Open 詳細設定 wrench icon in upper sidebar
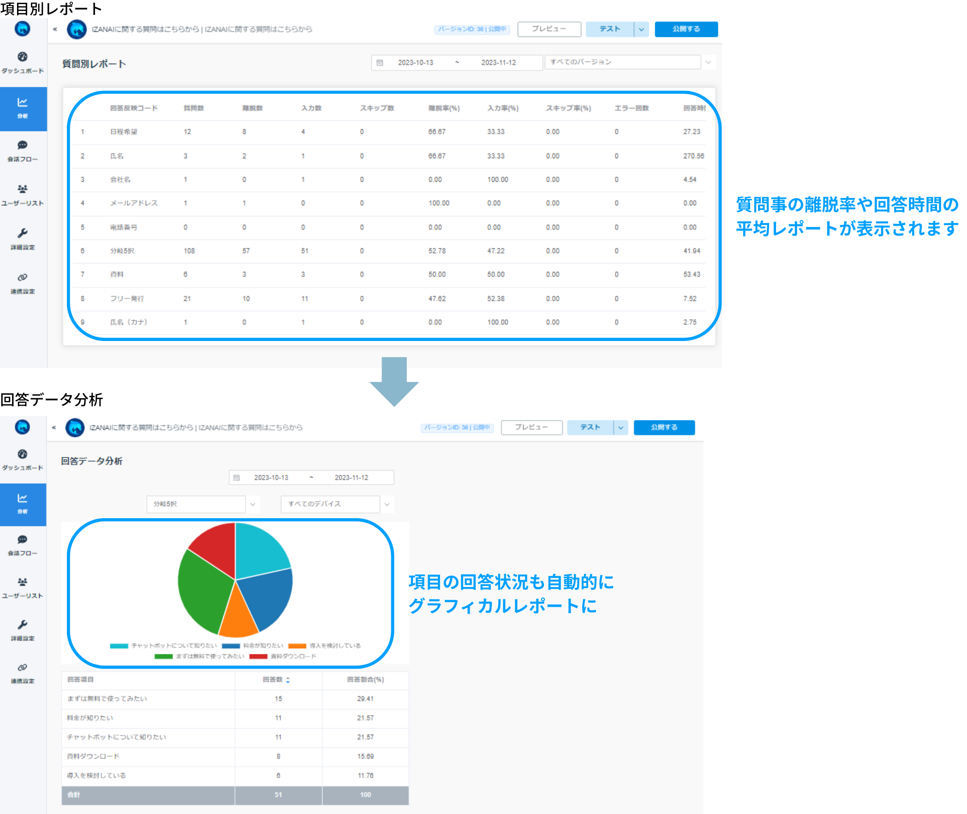Viewport: 967px width, 814px height. click(x=22, y=233)
